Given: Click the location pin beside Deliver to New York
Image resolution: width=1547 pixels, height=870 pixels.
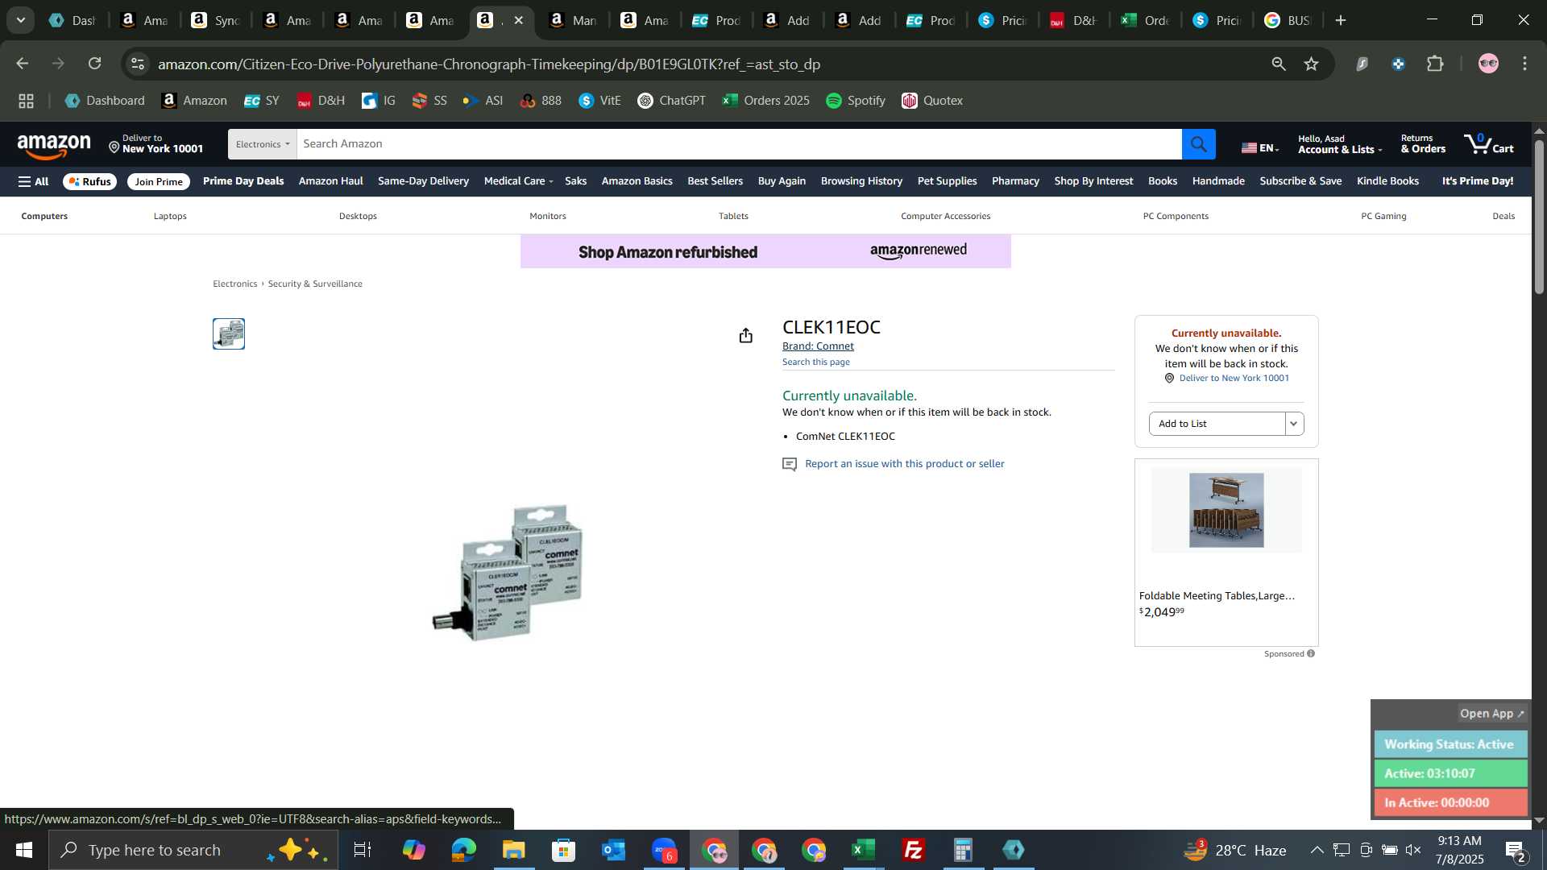Looking at the screenshot, I should (x=114, y=147).
